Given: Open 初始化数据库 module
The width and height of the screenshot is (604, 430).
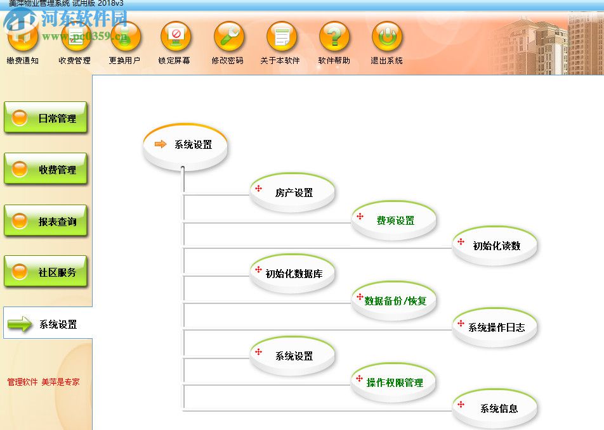Looking at the screenshot, I should pyautogui.click(x=292, y=273).
